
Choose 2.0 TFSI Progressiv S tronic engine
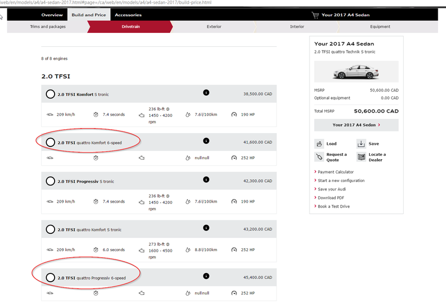pyautogui.click(x=50, y=181)
